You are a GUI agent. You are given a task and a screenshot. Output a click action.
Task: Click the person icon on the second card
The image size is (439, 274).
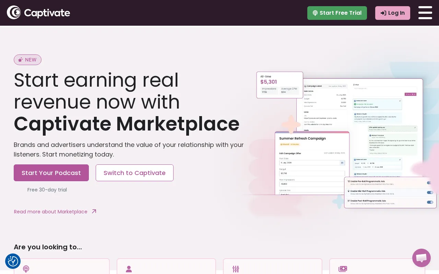click(x=129, y=269)
